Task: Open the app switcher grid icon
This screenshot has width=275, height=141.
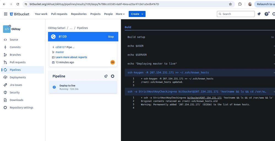Action: (x=6, y=14)
